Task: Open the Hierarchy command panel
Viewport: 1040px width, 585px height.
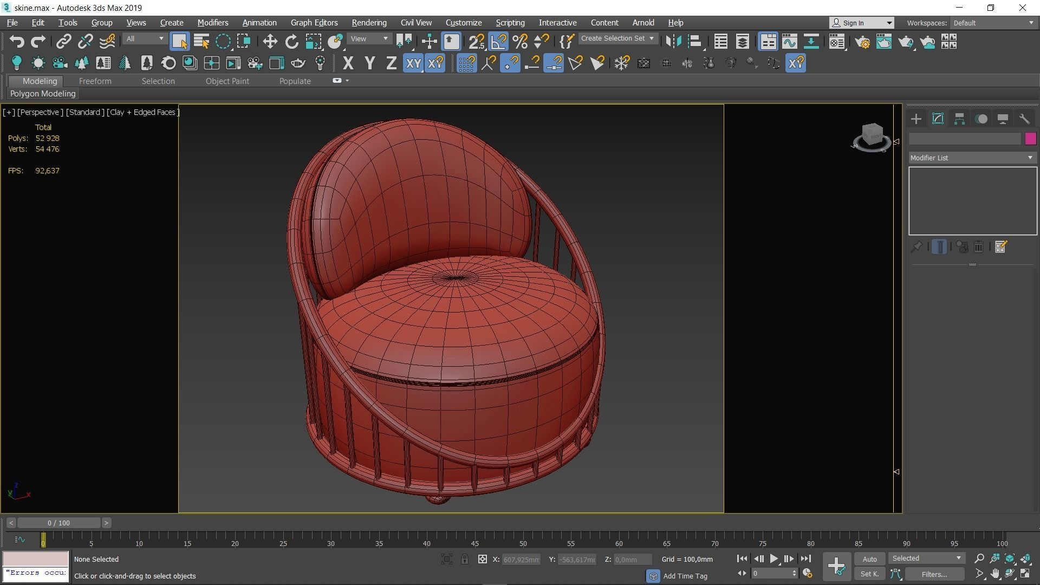Action: (959, 119)
